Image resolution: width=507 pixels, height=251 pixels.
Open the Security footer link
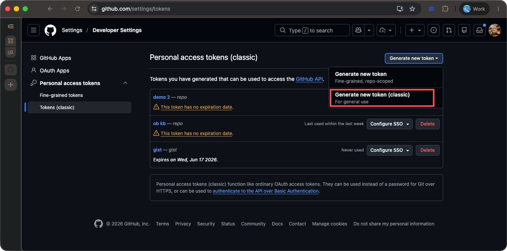pos(206,224)
